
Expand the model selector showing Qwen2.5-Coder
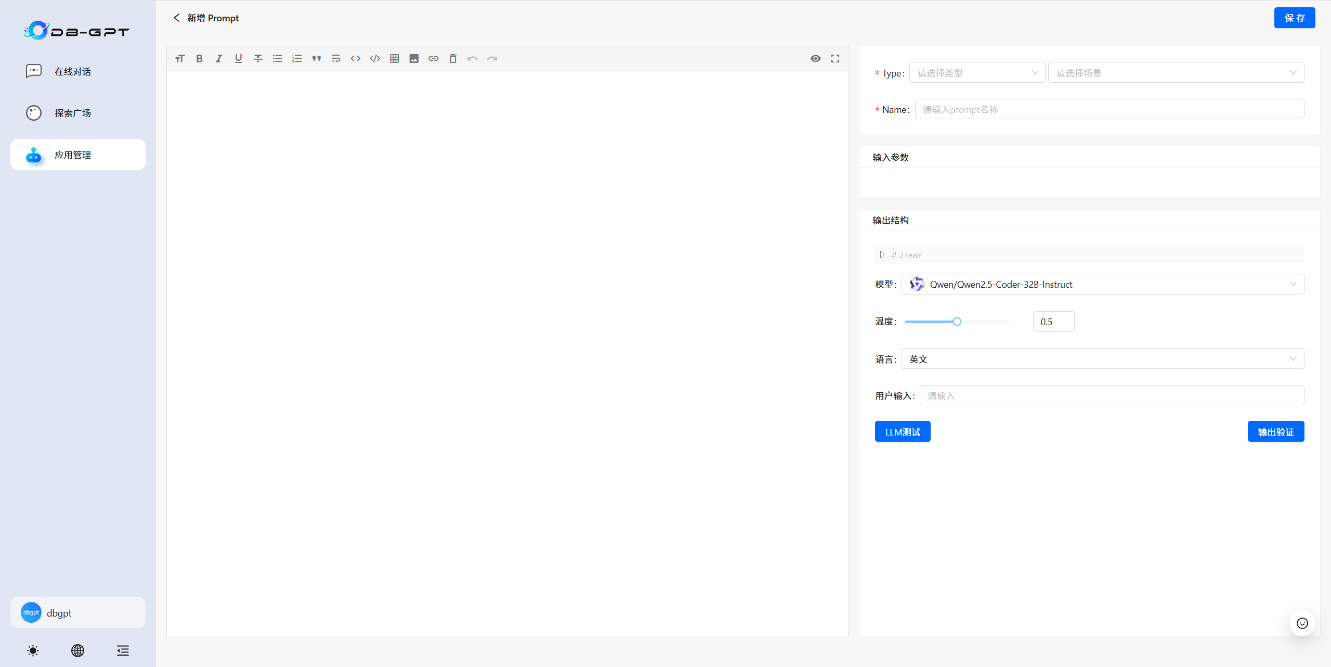tap(1102, 284)
